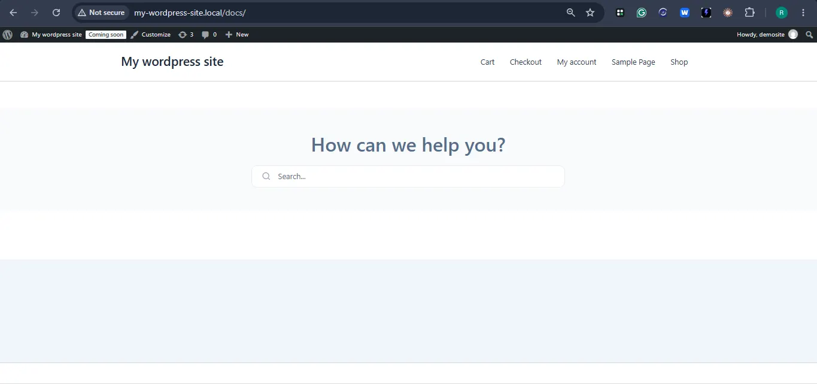817x384 pixels.
Task: Open Sample Page in navigation
Action: (x=633, y=62)
